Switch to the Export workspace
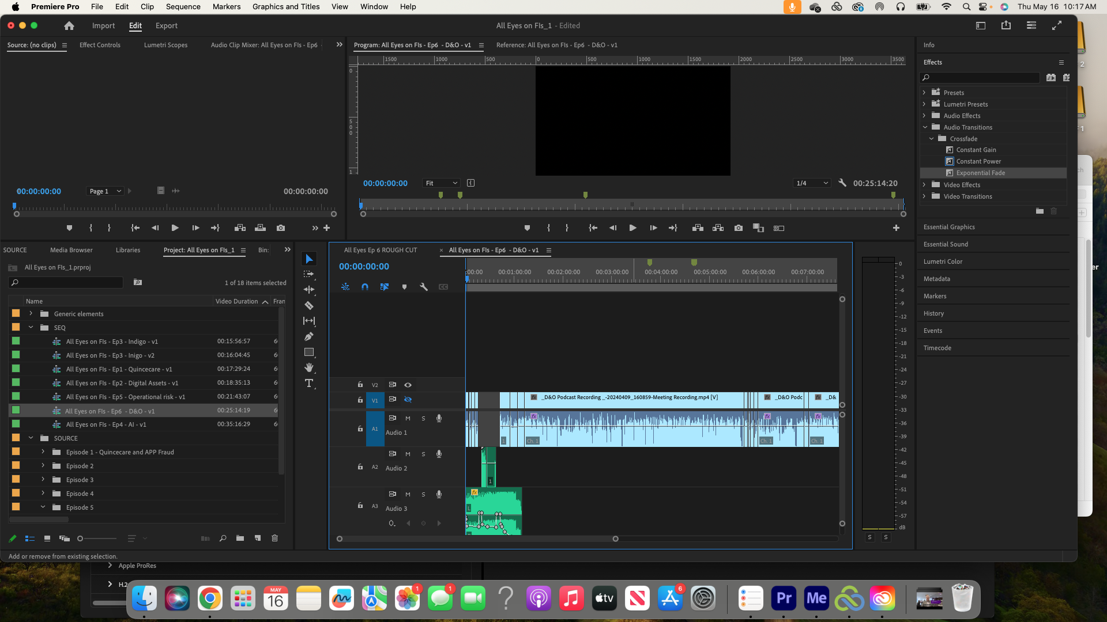Viewport: 1107px width, 622px height. pyautogui.click(x=167, y=25)
